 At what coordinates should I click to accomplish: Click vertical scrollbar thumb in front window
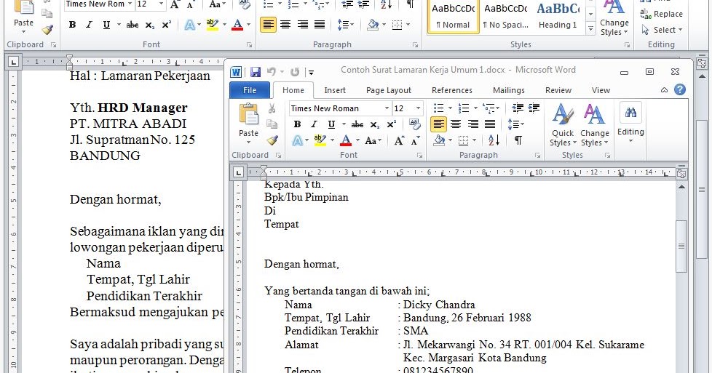(x=681, y=246)
